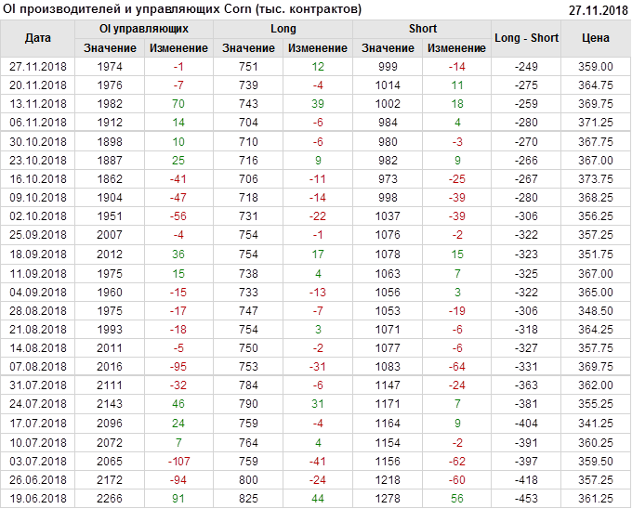Click the 'Значение' subheader under Long
This screenshot has height=509, width=632.
click(x=249, y=48)
